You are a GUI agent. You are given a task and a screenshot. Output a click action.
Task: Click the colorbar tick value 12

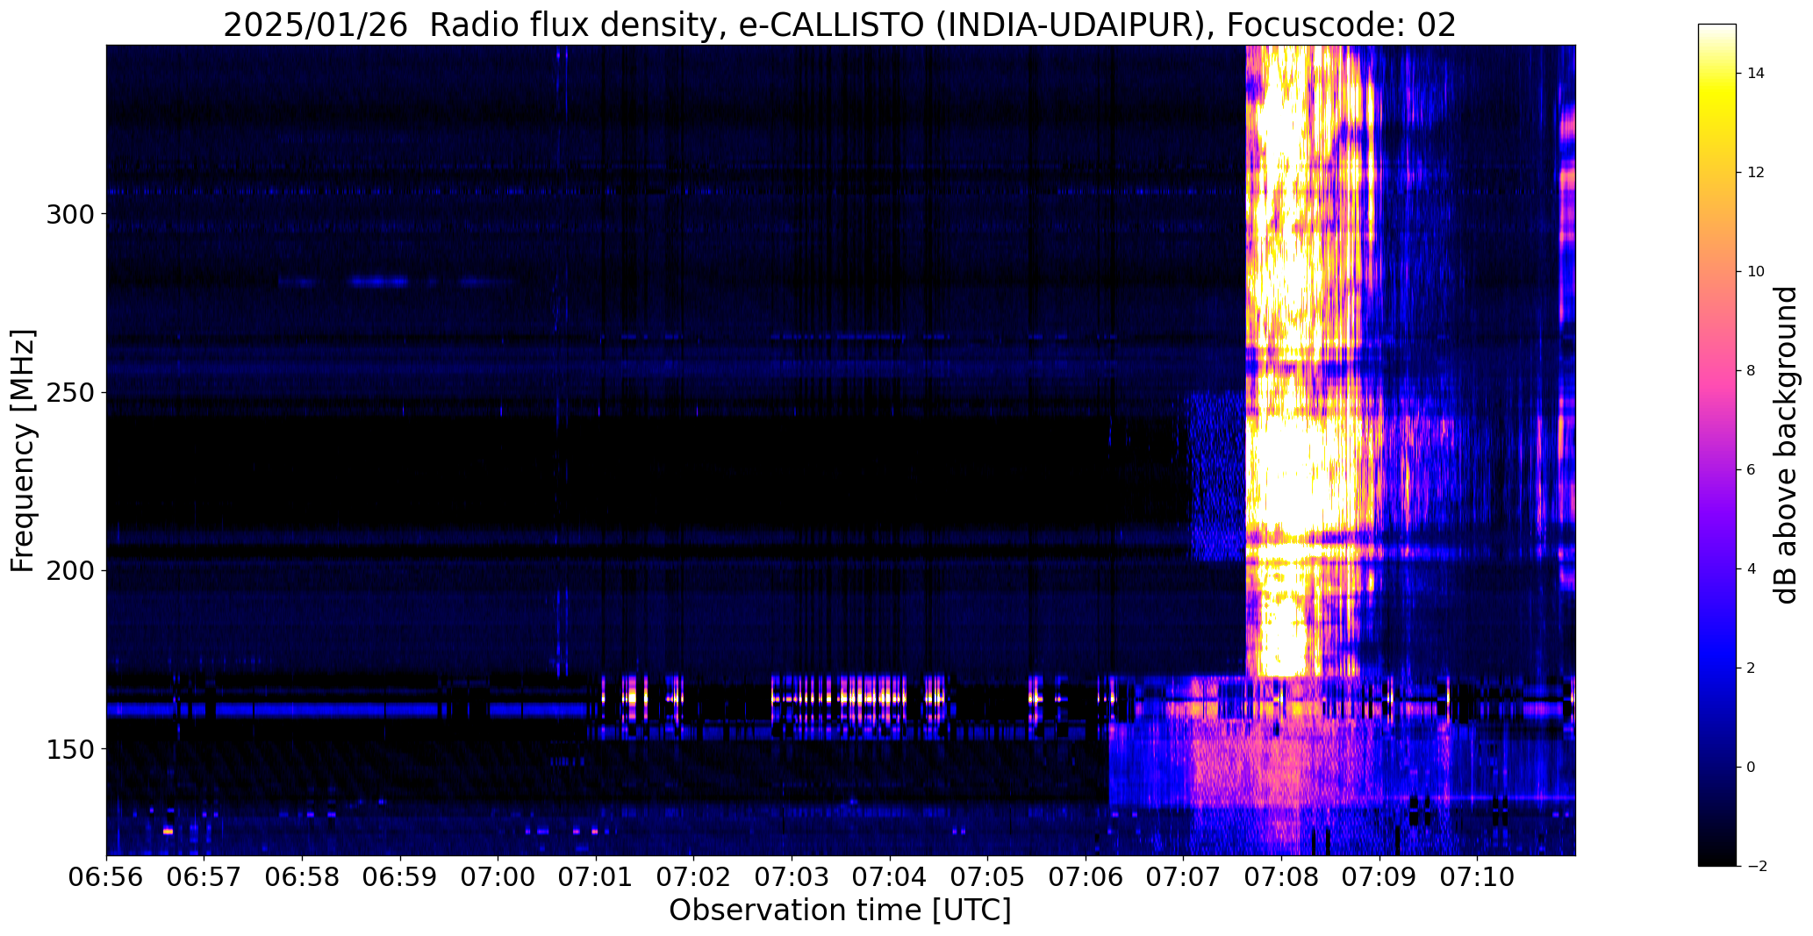1756,173
